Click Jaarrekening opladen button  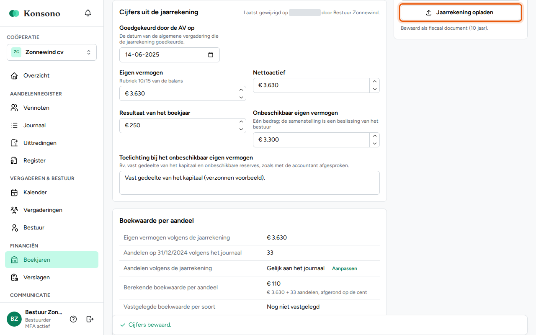point(460,13)
